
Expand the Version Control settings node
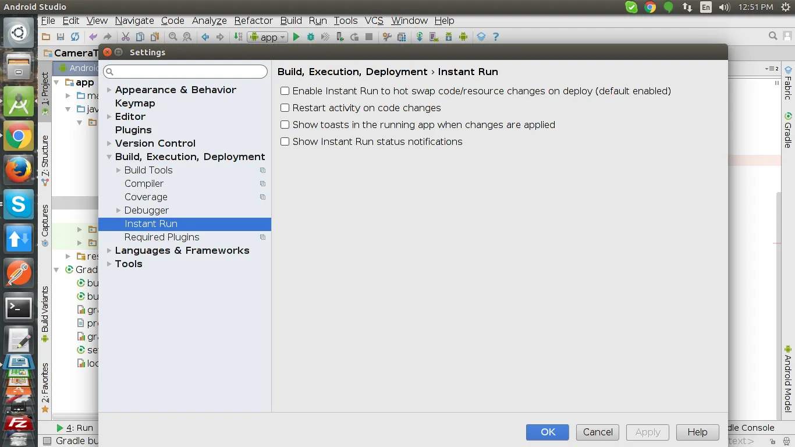pyautogui.click(x=109, y=143)
